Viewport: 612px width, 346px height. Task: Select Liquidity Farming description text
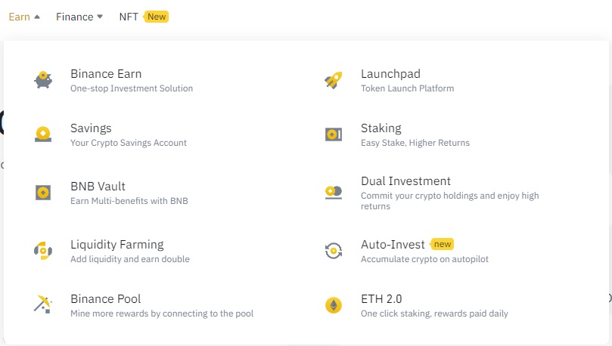point(130,259)
